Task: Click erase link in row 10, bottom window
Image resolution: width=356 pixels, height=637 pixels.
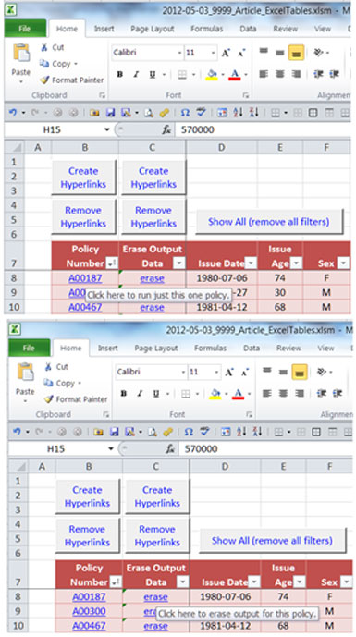Action: tap(155, 626)
